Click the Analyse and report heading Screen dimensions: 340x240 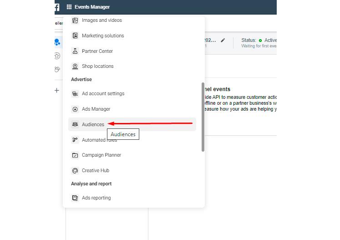[x=91, y=184]
